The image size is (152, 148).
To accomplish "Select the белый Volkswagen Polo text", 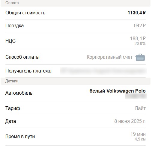I will tap(118, 91).
